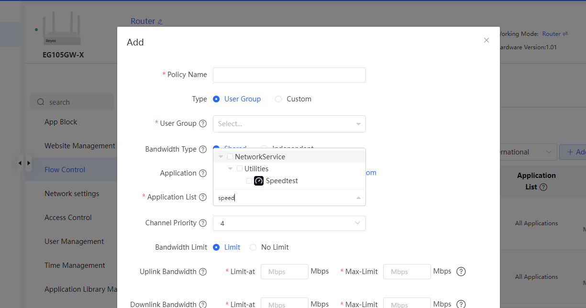This screenshot has height=308, width=586.
Task: Click the Bandwidth Type help icon
Action: click(203, 149)
